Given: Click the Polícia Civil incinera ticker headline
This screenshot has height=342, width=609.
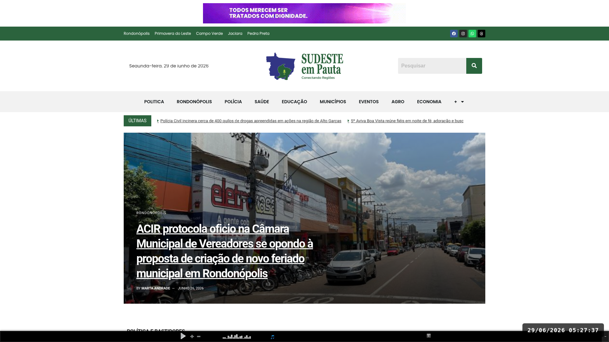Looking at the screenshot, I should pos(251,121).
